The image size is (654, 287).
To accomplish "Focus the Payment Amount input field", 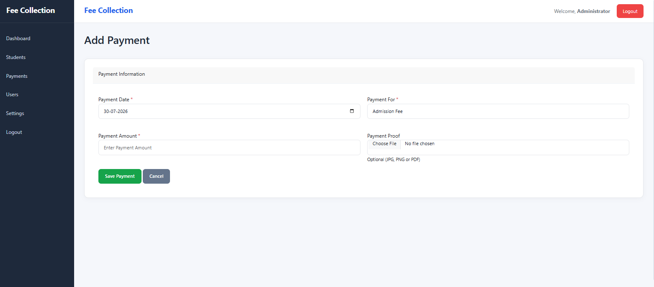I will [x=229, y=148].
